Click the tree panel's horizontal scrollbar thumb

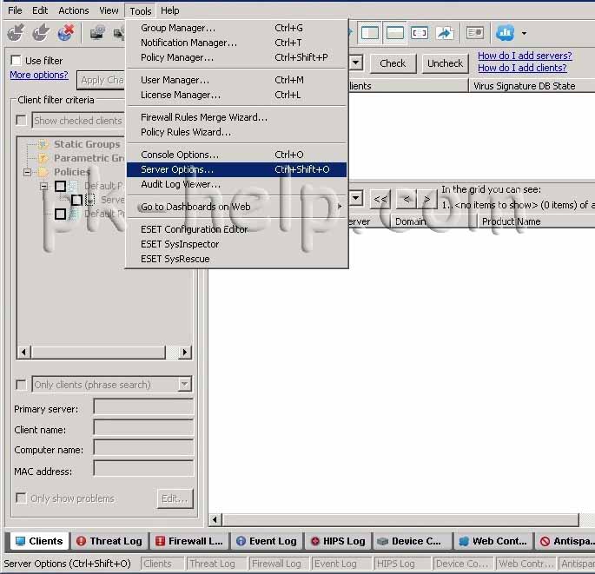tap(98, 352)
